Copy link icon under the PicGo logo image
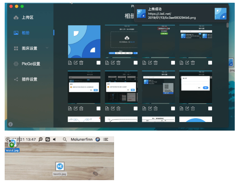 [70, 63]
